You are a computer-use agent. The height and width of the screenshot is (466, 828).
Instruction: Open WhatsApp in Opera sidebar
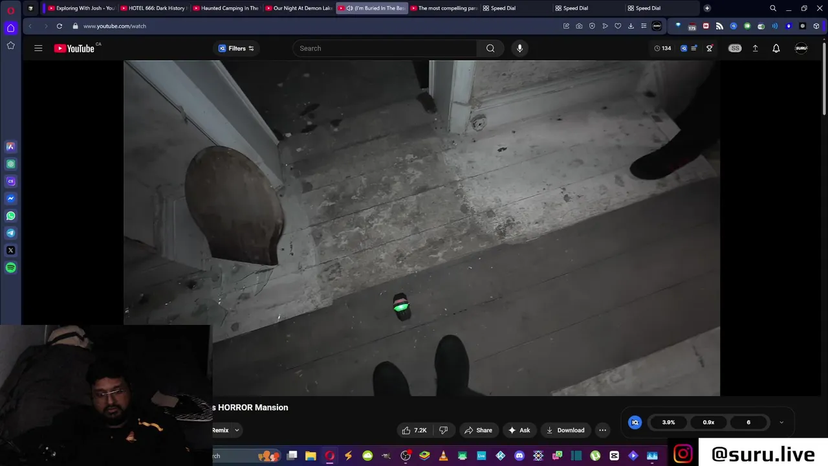click(11, 216)
